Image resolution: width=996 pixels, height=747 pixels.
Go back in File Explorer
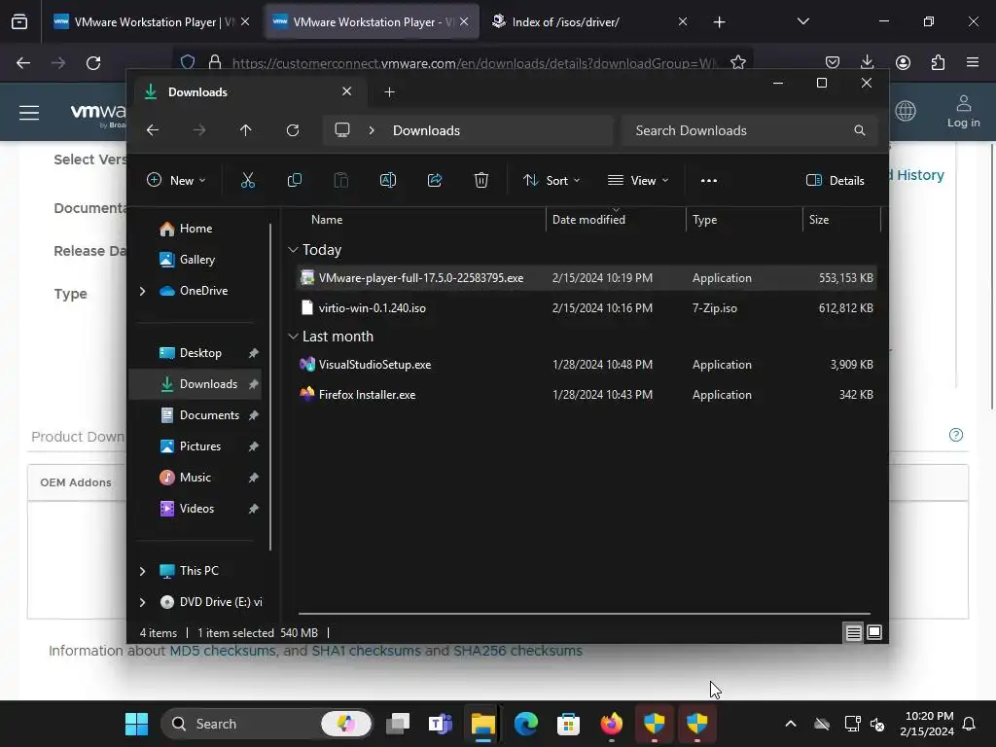coord(153,130)
